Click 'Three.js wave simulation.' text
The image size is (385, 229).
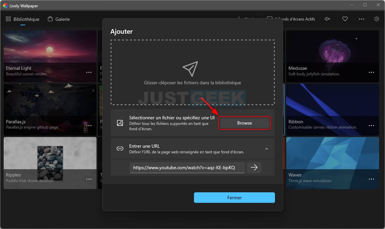point(310,181)
